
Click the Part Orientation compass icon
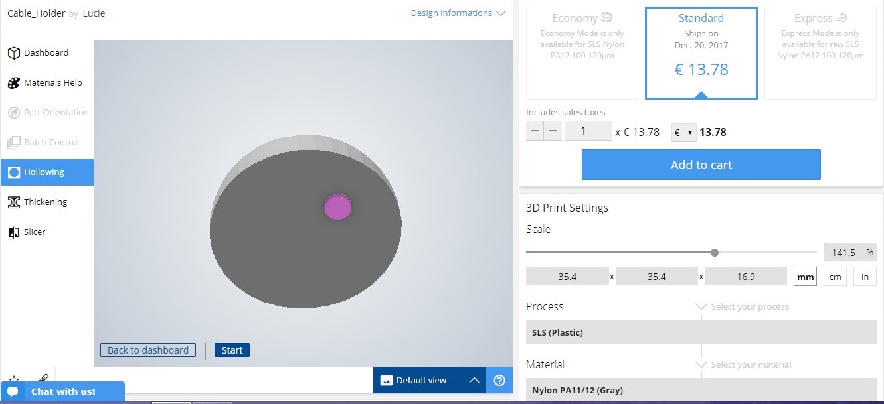tap(13, 113)
